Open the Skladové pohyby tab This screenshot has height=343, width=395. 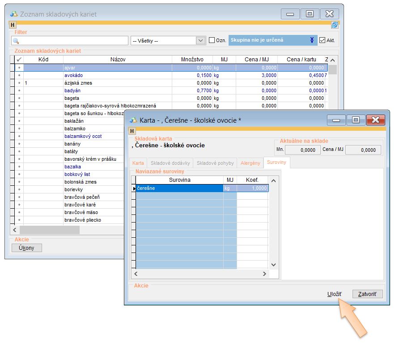(215, 163)
